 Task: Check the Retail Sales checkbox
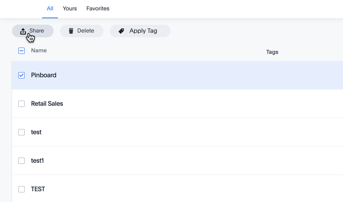[x=21, y=104]
